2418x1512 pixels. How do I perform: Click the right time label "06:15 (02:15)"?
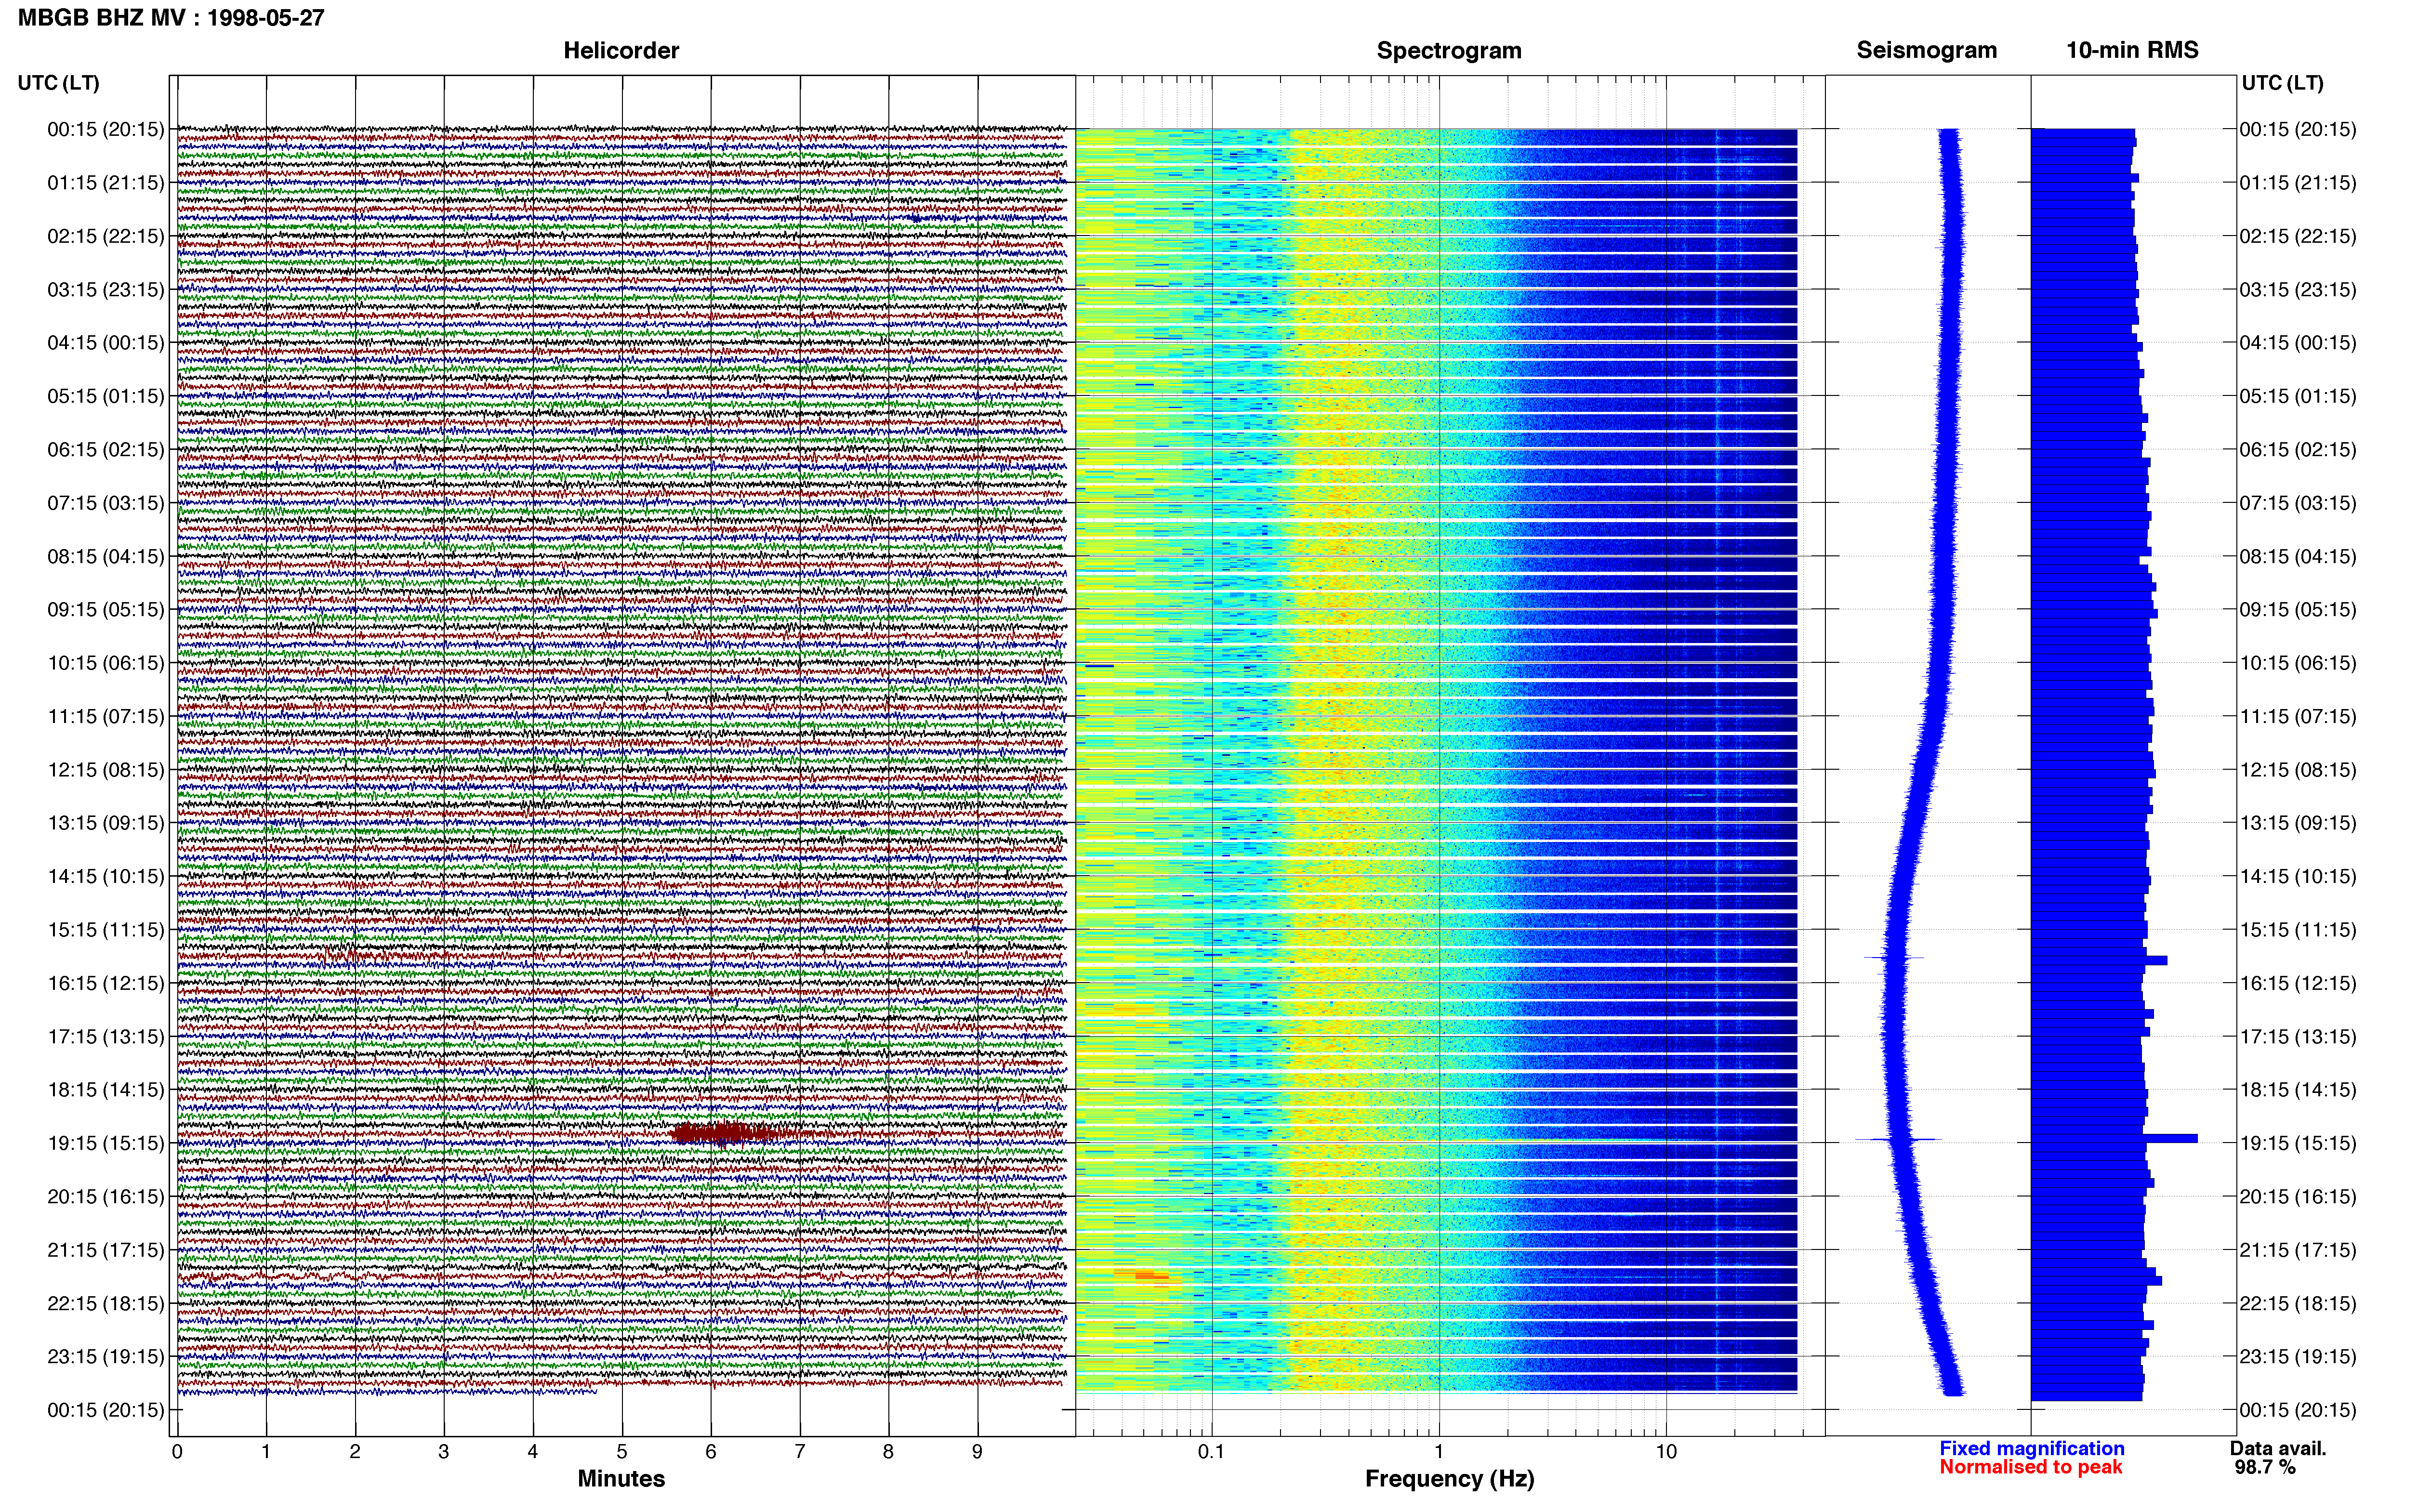[2298, 450]
